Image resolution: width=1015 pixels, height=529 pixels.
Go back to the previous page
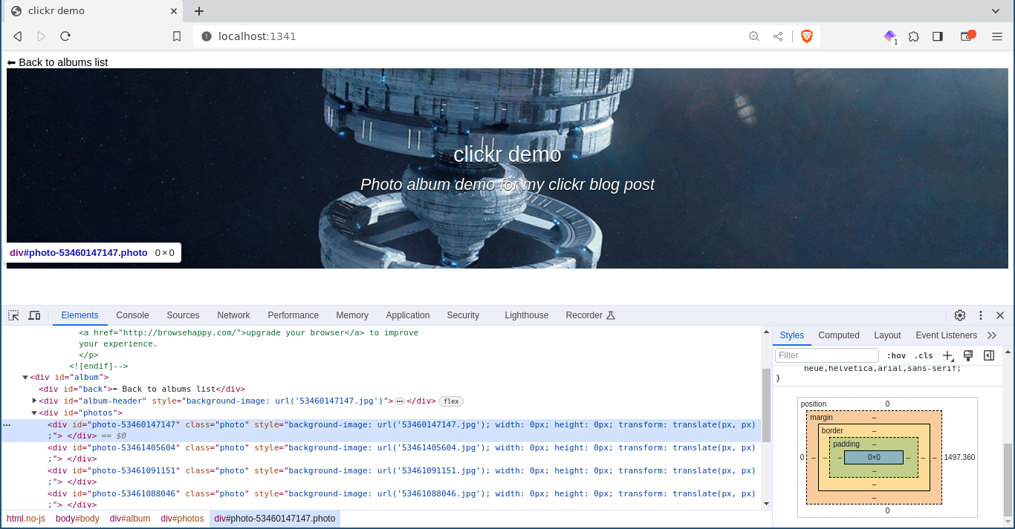pyautogui.click(x=18, y=36)
